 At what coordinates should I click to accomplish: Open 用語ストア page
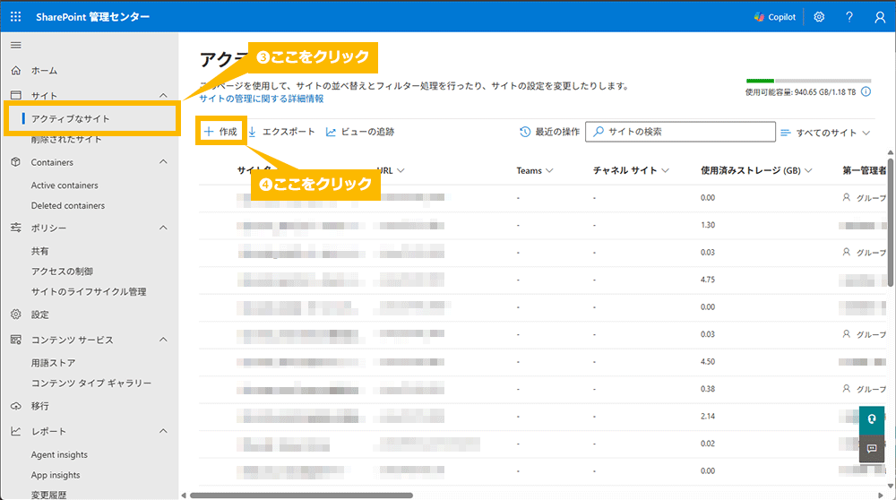pos(53,363)
